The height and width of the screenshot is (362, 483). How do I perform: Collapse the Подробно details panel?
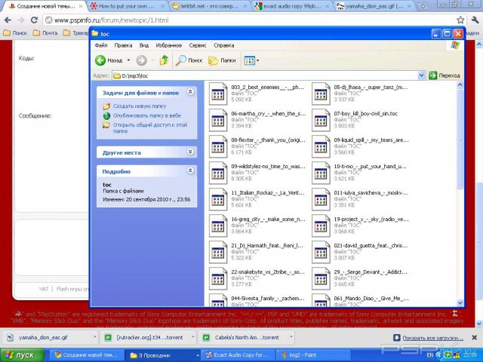coord(190,171)
